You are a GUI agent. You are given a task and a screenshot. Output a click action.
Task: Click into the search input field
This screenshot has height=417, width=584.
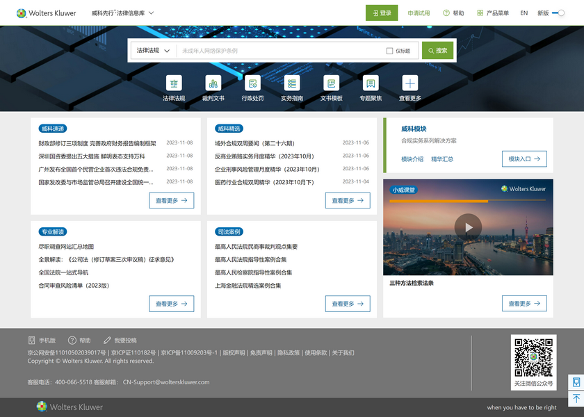pos(278,51)
